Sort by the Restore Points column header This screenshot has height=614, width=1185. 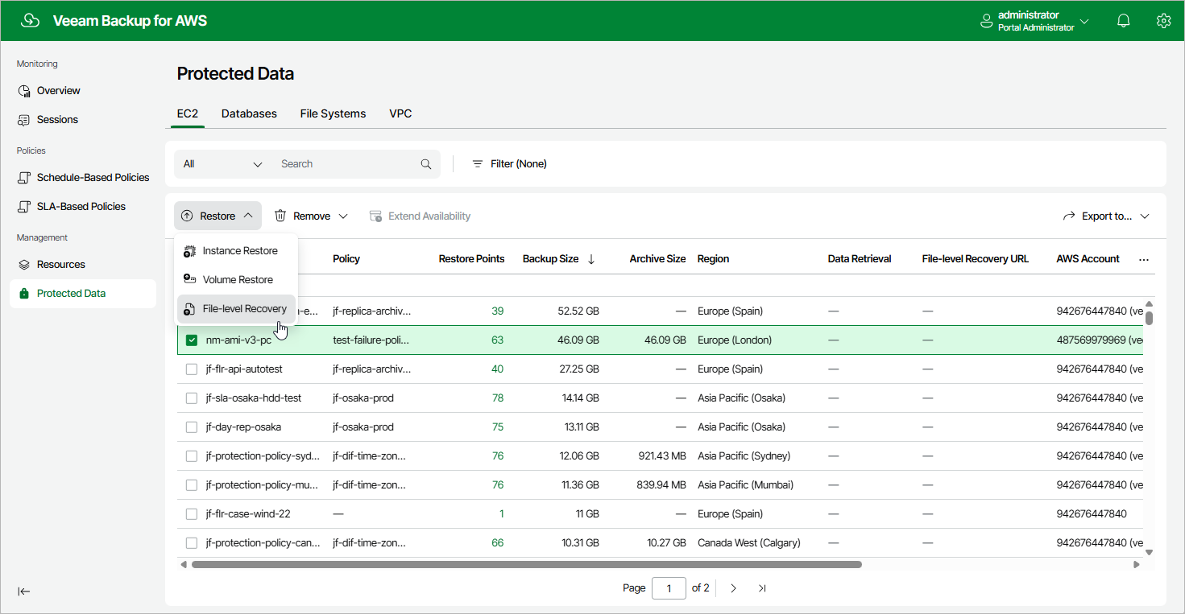471,259
